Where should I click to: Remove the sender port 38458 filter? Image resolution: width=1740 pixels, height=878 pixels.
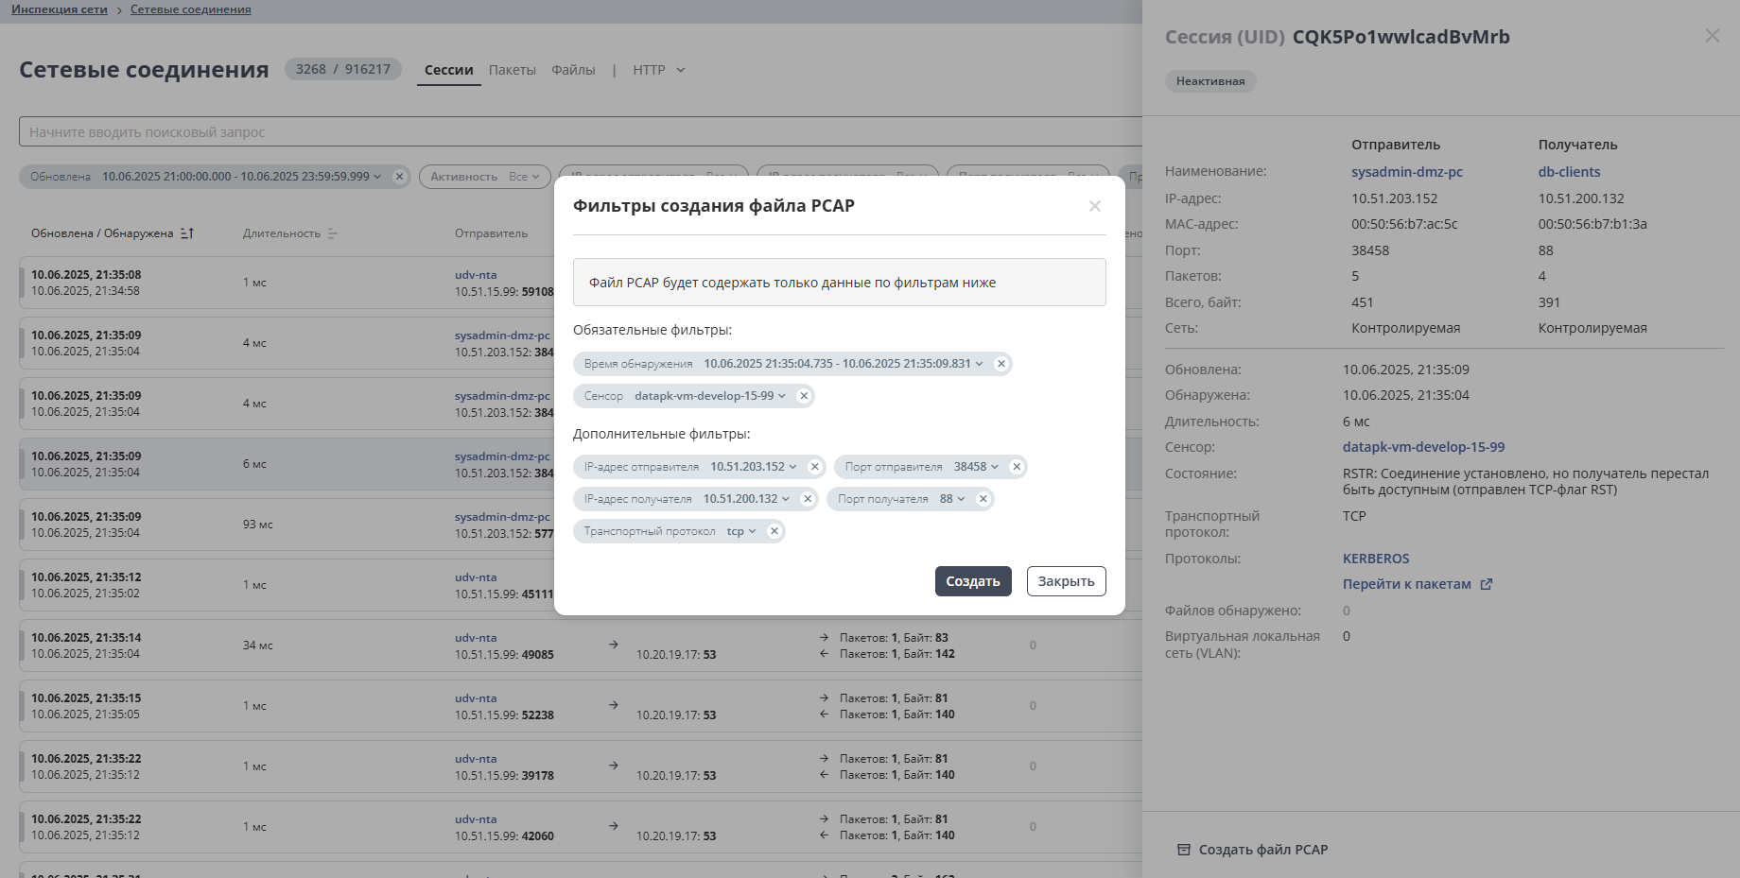pyautogui.click(x=1017, y=467)
